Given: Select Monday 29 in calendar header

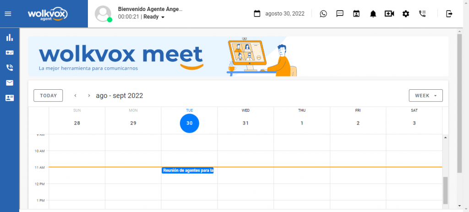Looking at the screenshot, I should [133, 123].
